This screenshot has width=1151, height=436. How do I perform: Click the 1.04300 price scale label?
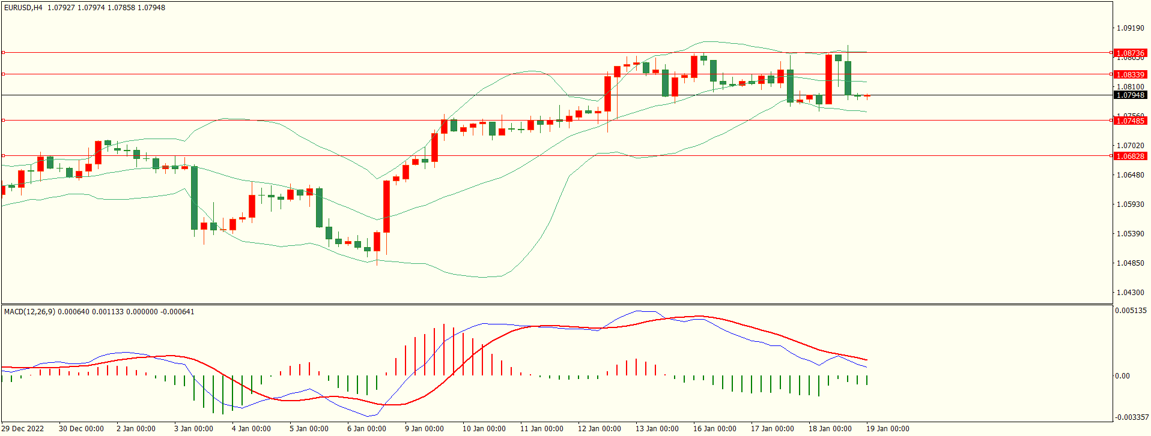click(x=1130, y=293)
